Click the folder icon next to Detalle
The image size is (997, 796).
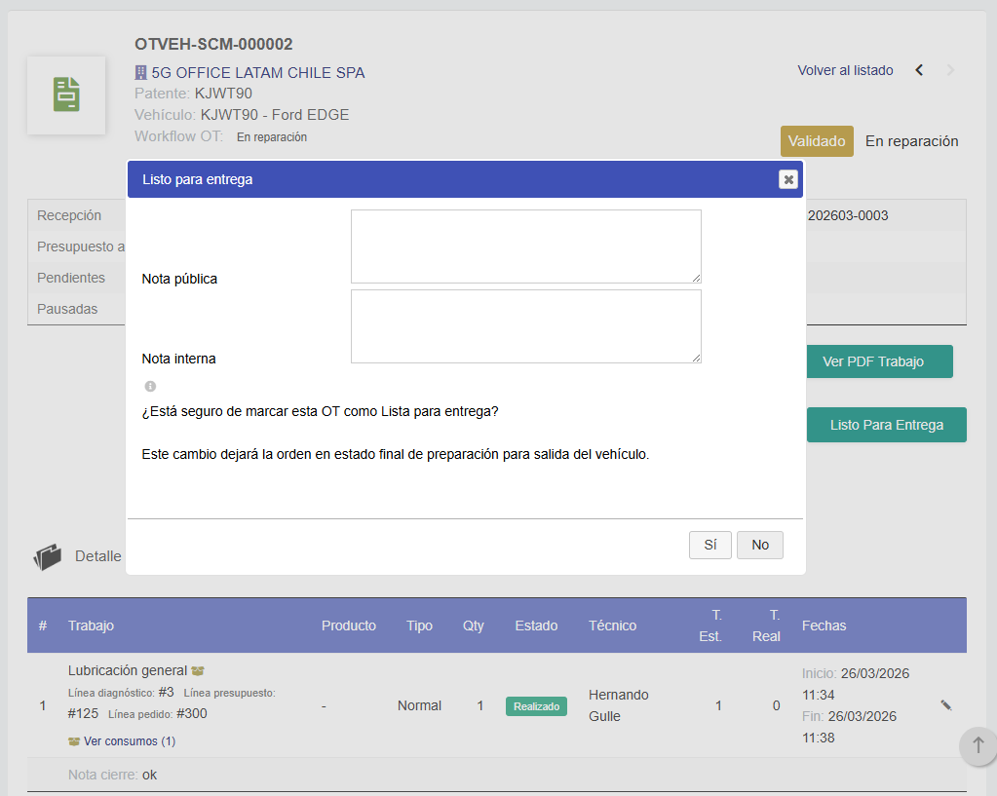pyautogui.click(x=47, y=557)
